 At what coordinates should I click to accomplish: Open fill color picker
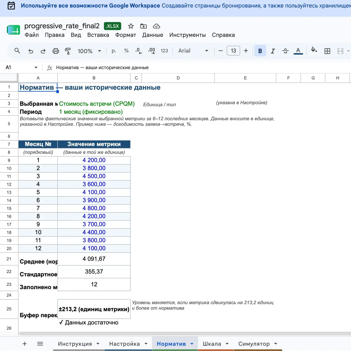314,50
